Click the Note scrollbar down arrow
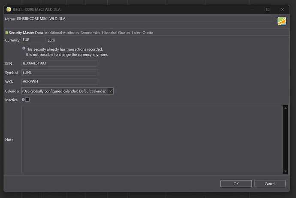This screenshot has width=296, height=198. [x=285, y=171]
